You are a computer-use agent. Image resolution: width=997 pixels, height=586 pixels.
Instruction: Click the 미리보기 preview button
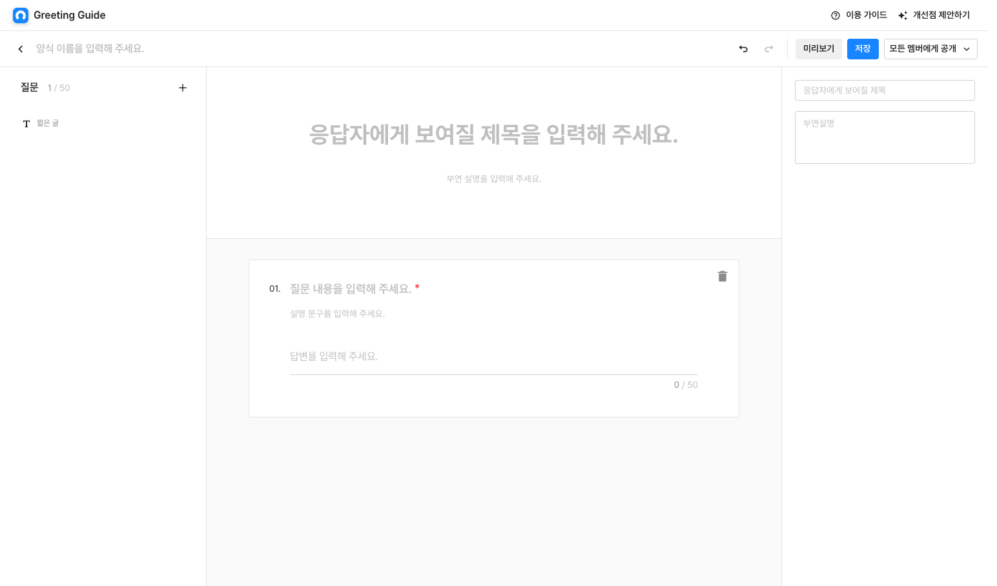[819, 49]
